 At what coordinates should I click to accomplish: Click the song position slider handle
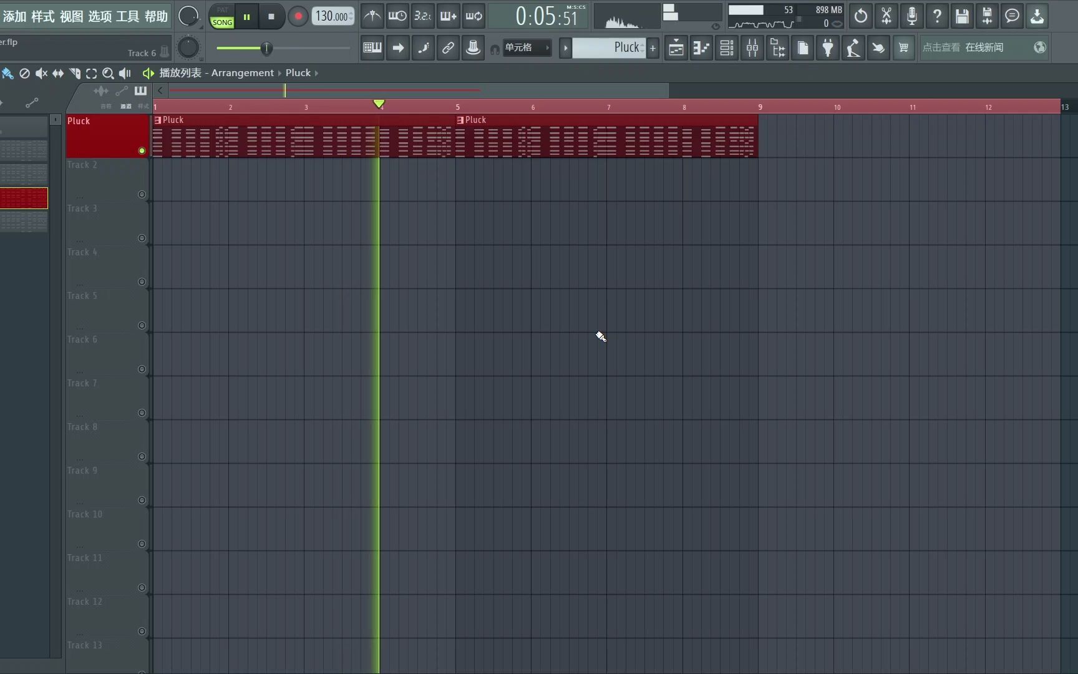(x=266, y=48)
